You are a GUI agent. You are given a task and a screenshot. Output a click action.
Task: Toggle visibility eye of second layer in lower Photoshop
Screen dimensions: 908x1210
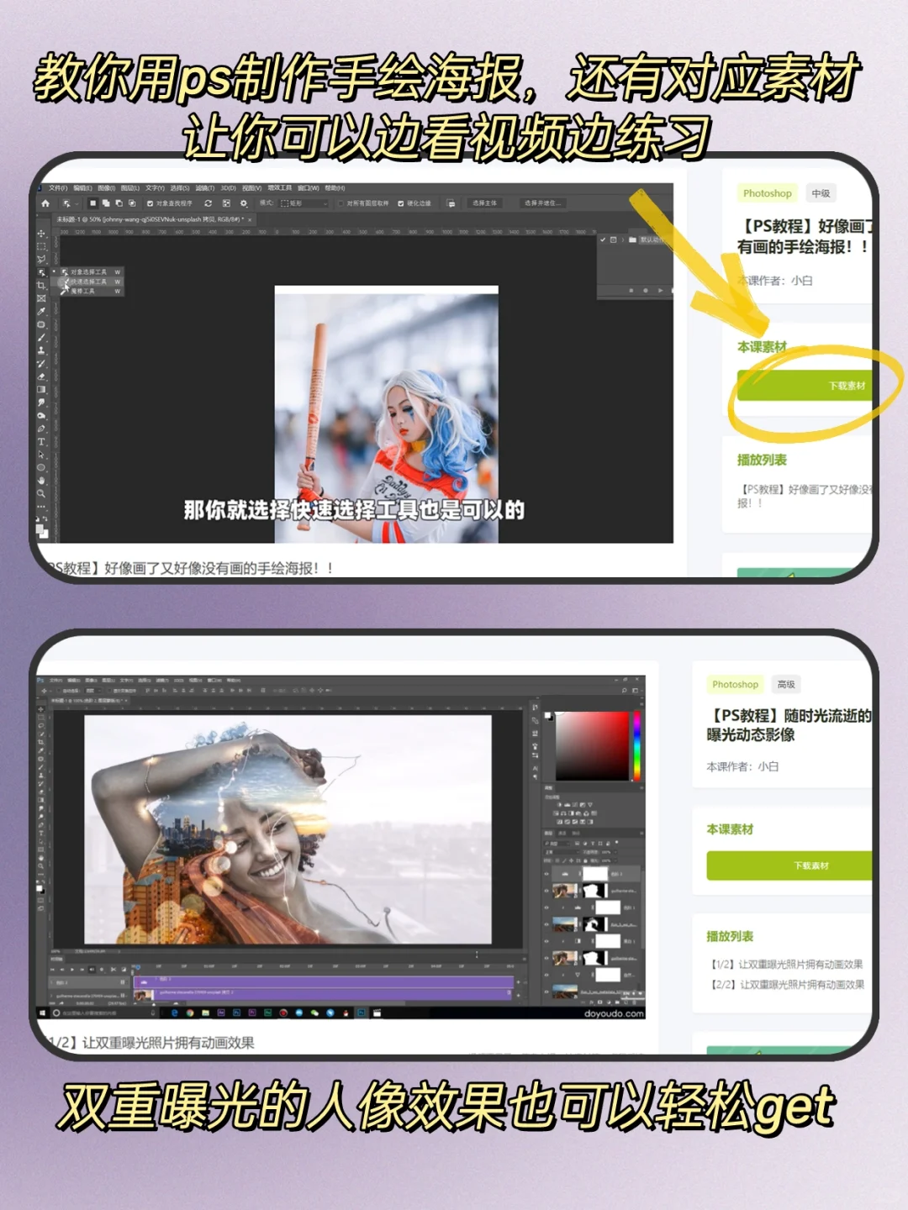click(x=546, y=891)
